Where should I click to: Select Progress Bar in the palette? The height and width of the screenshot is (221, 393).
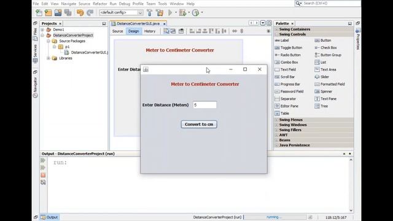pyautogui.click(x=287, y=84)
